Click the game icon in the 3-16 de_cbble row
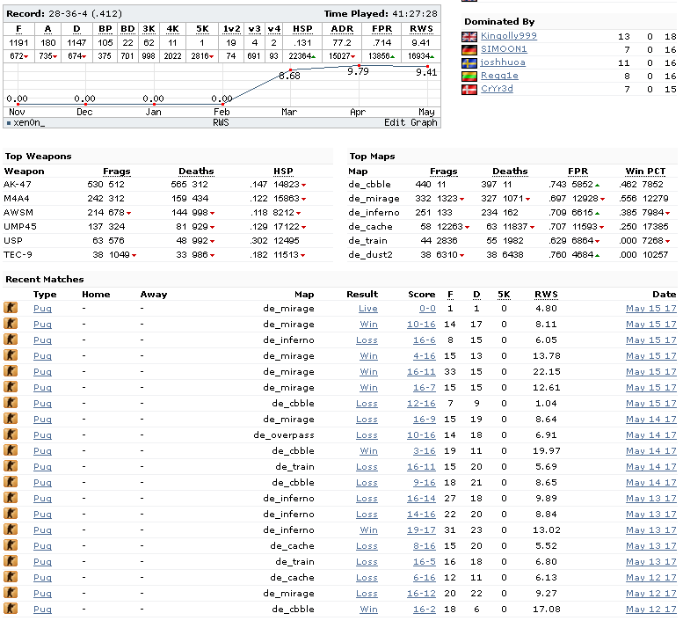The width and height of the screenshot is (683, 628). pyautogui.click(x=11, y=450)
